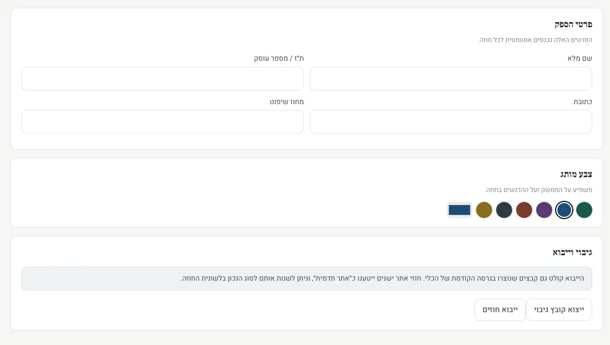
Task: Click the שם מלא full name field
Action: pos(450,78)
